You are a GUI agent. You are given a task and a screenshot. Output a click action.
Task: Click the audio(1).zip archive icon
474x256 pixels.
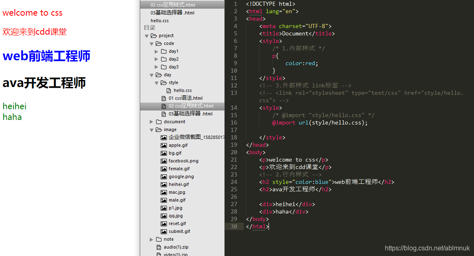(159, 247)
